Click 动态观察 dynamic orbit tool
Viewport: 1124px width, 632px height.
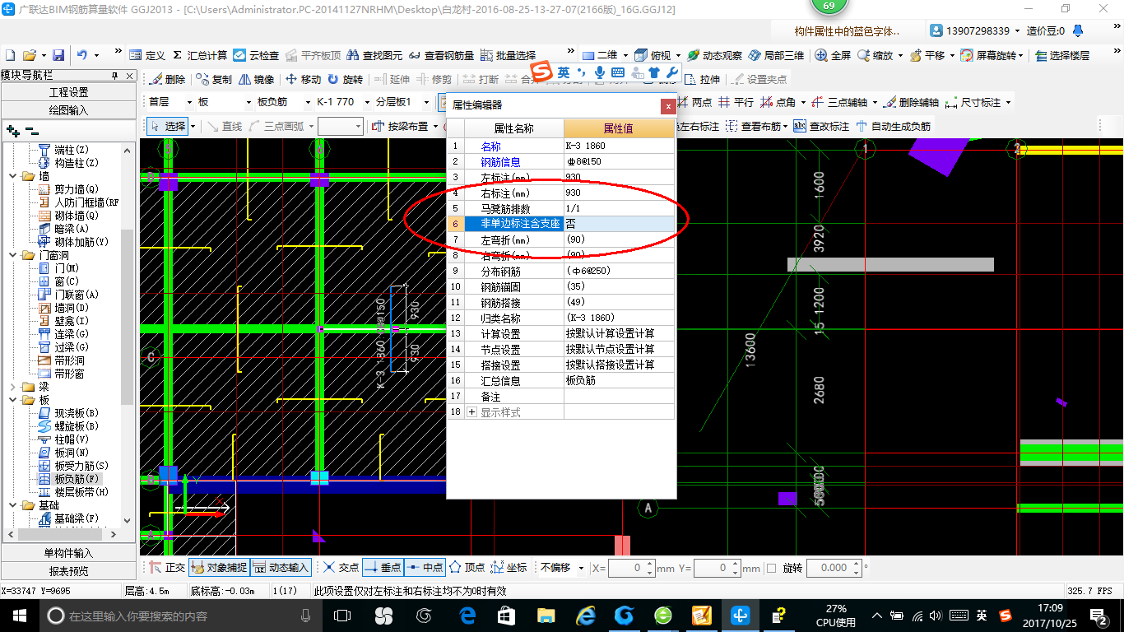[714, 55]
